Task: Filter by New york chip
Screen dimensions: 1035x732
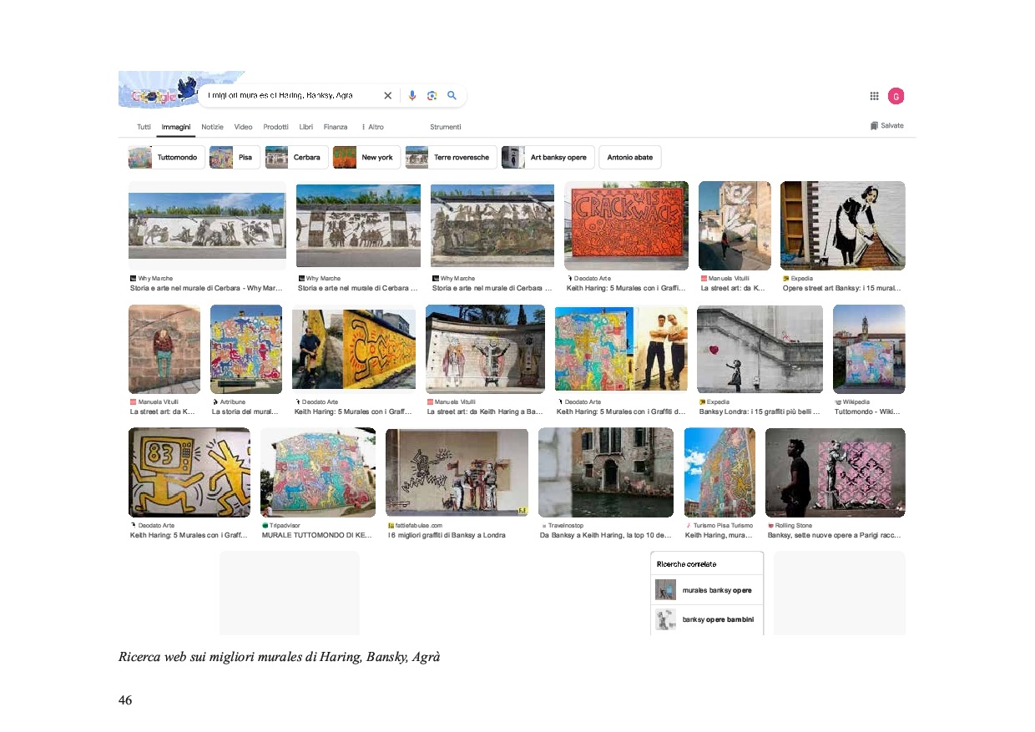Action: tap(366, 157)
